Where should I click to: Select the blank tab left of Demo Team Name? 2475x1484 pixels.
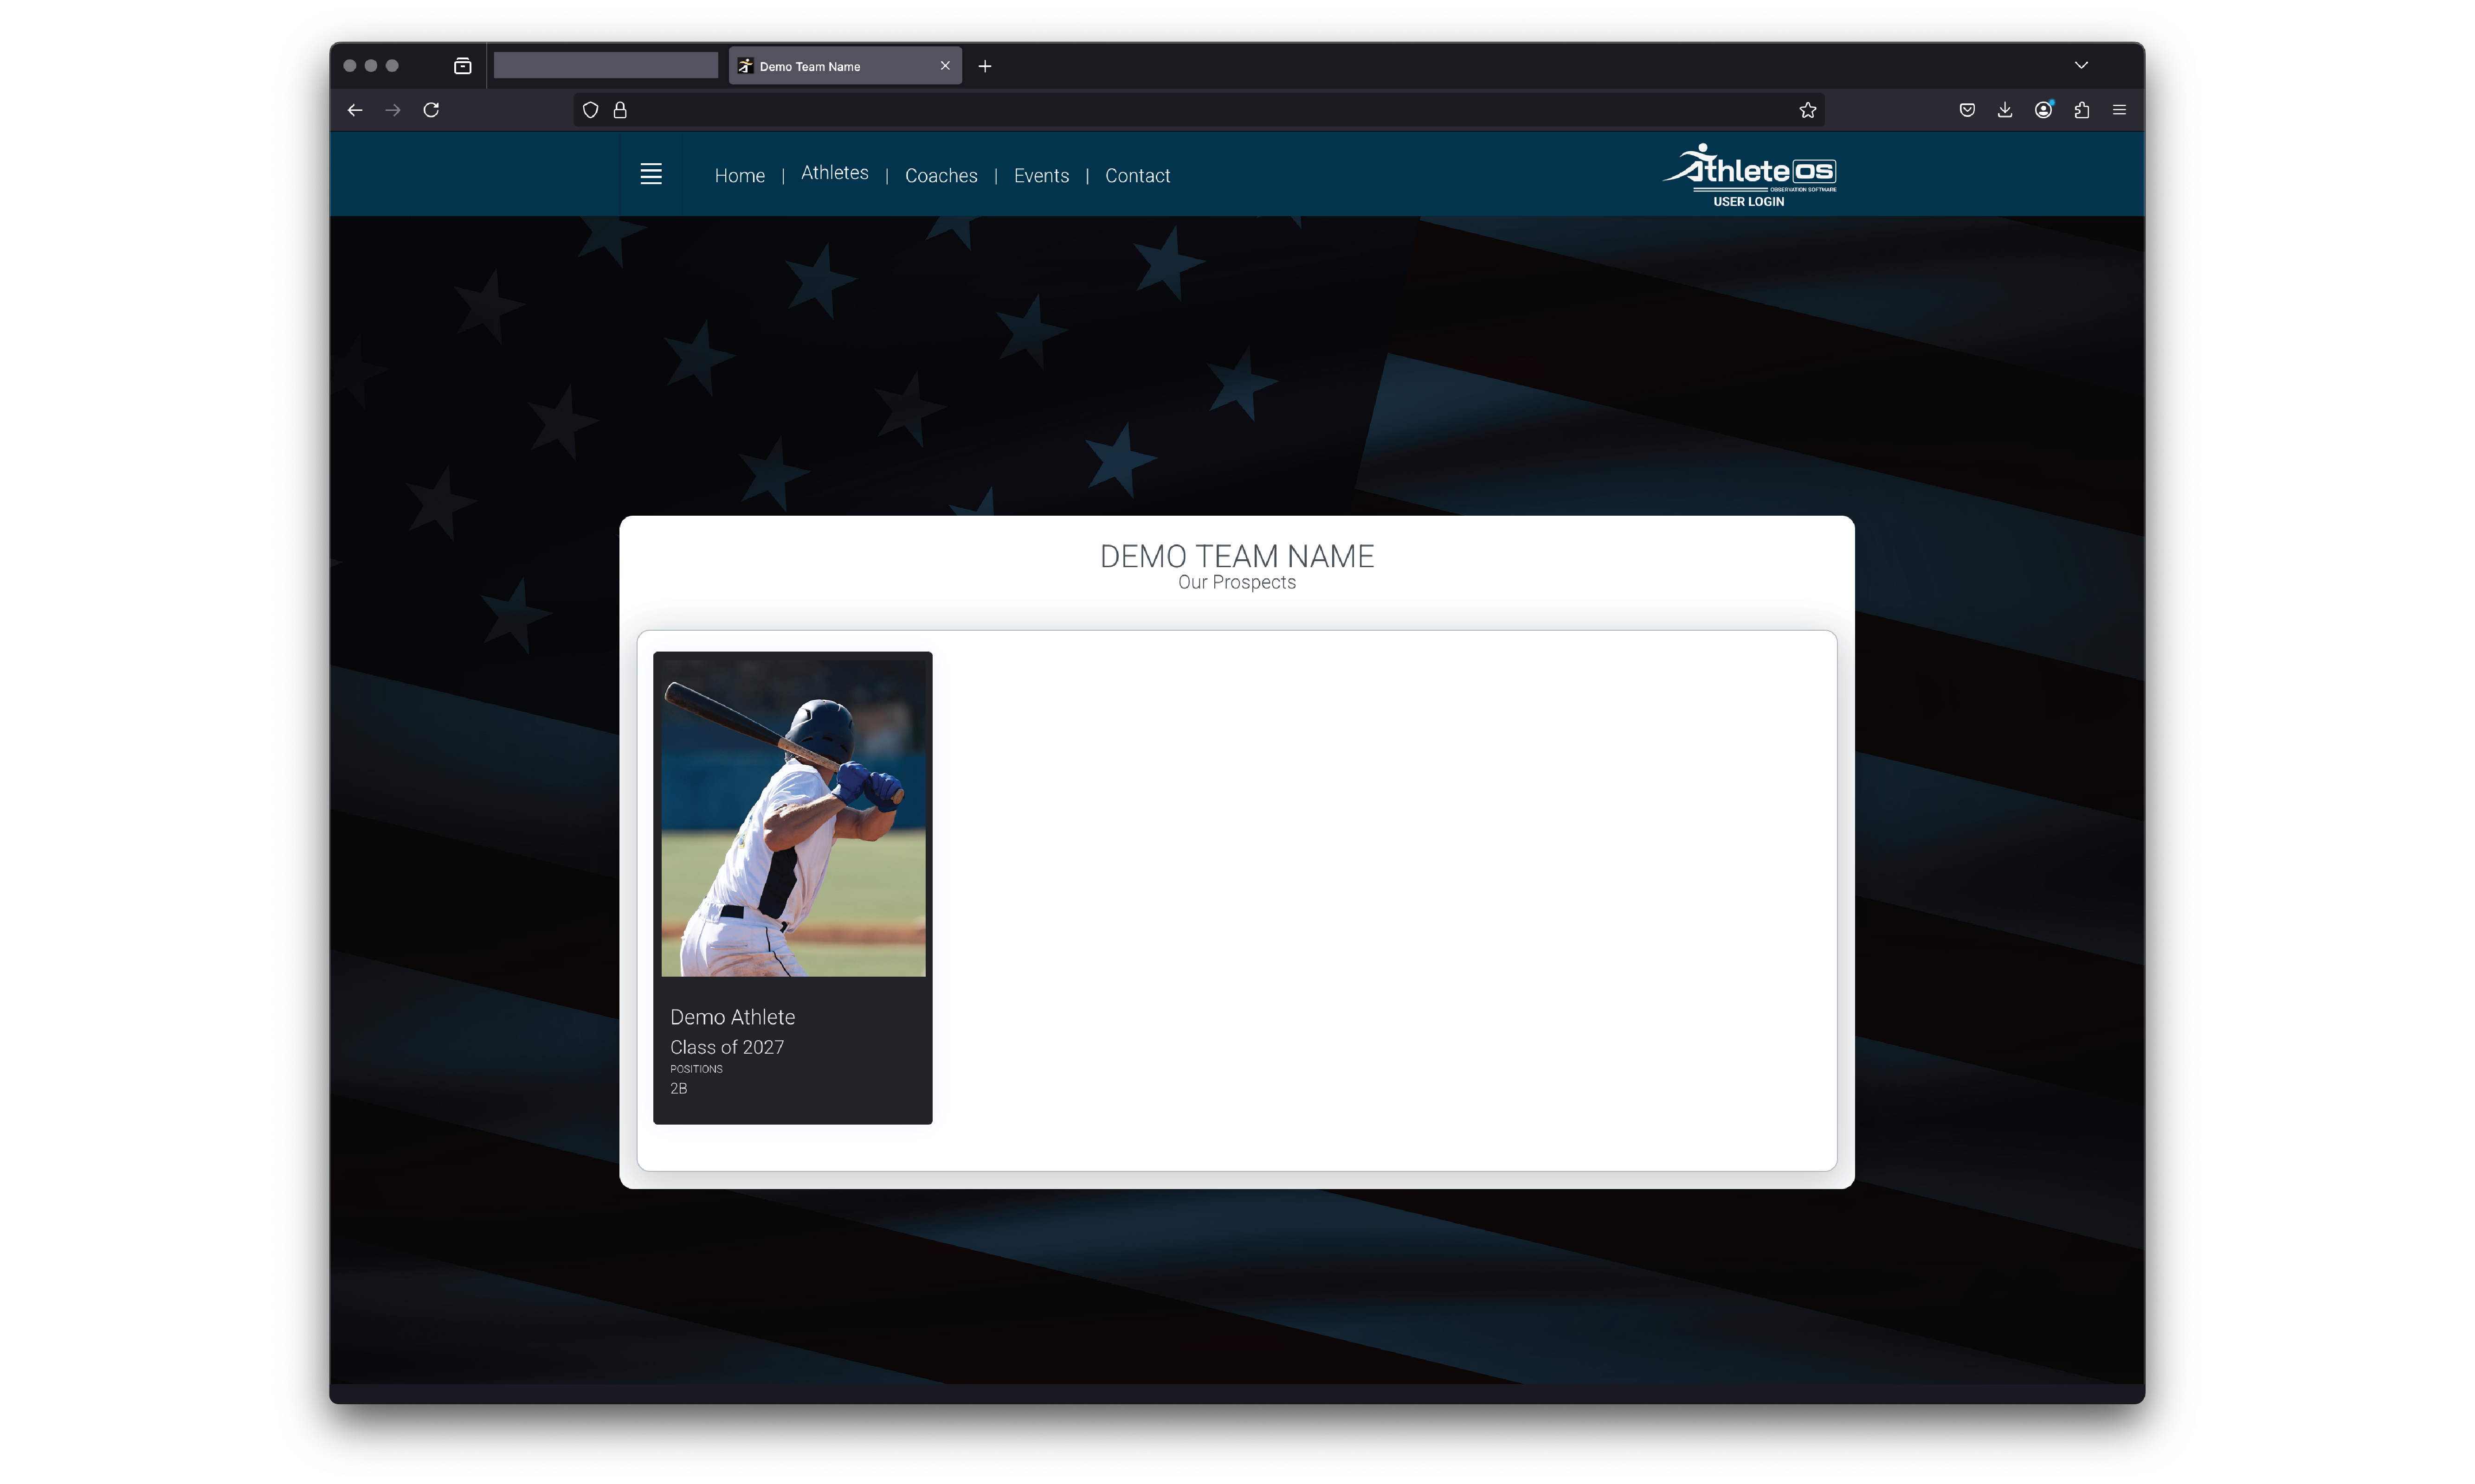pyautogui.click(x=606, y=66)
